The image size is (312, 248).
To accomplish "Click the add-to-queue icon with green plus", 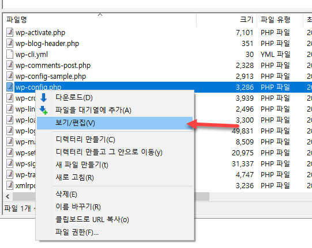I will [44, 110].
